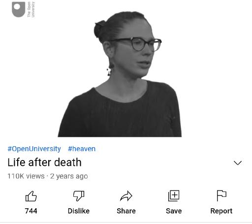Tap the Share arrow icon

[126, 196]
